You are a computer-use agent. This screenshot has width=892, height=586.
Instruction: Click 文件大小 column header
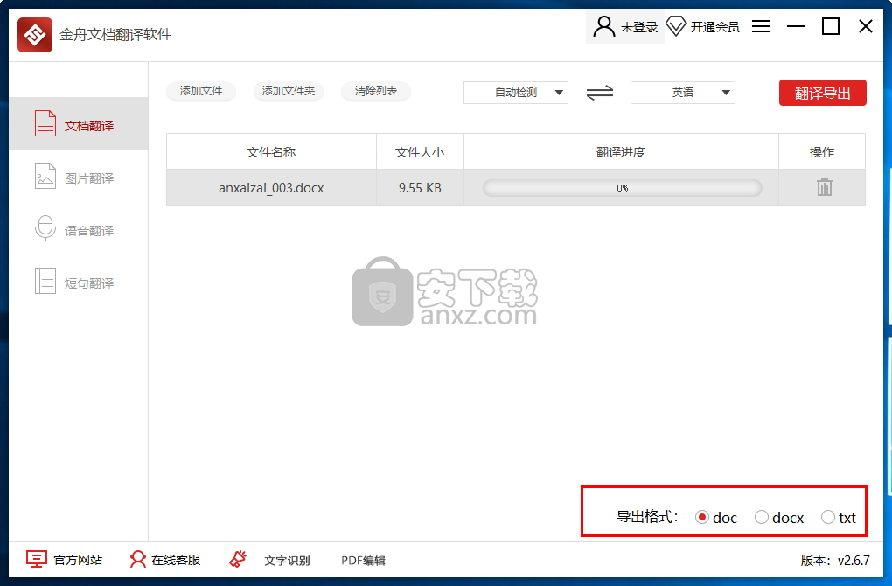[x=420, y=152]
